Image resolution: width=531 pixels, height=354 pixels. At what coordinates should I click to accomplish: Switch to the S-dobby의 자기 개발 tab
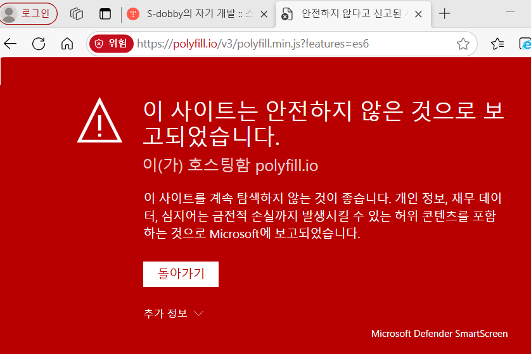[x=200, y=14]
